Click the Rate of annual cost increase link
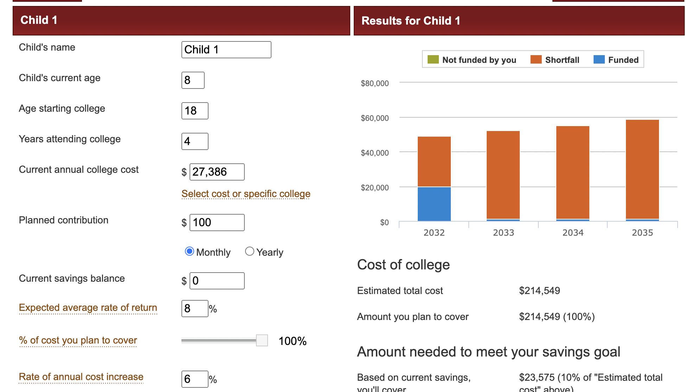 click(81, 377)
